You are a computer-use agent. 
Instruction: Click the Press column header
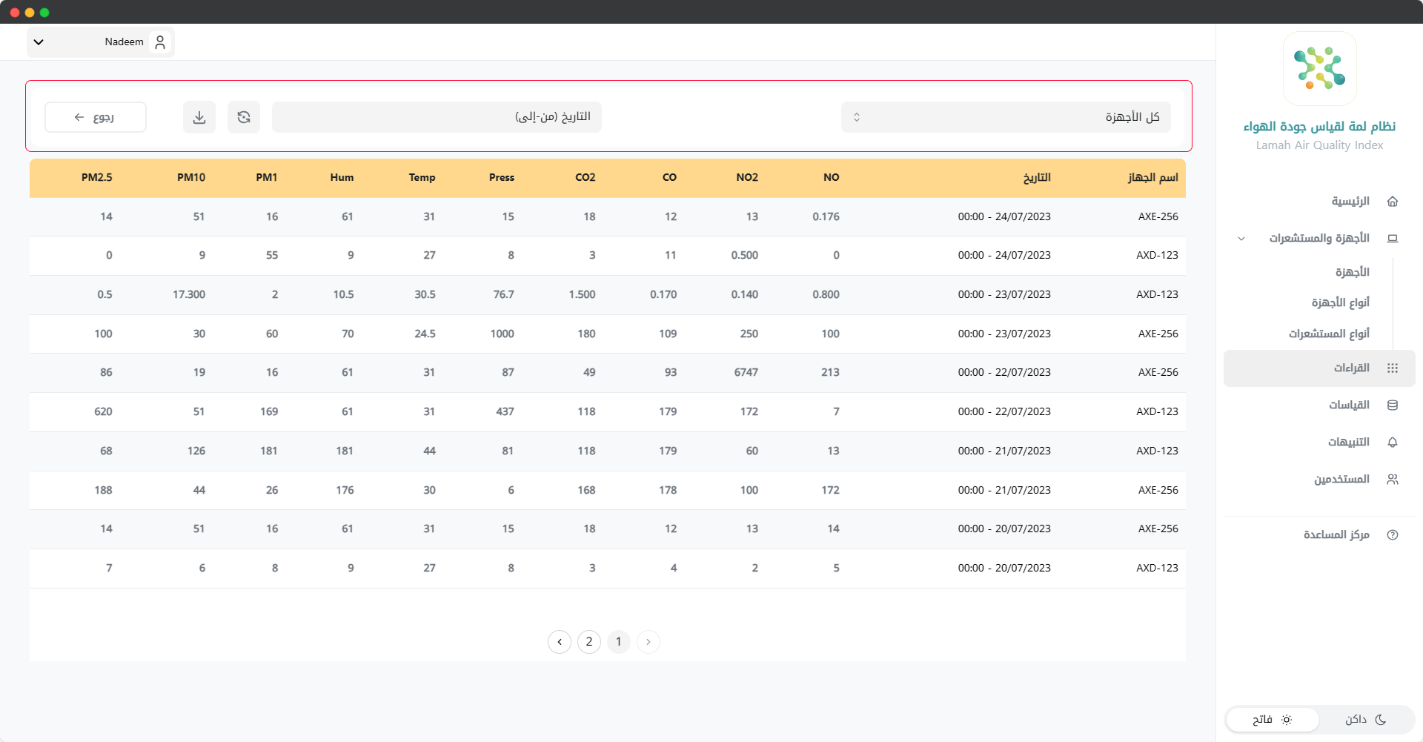point(502,178)
